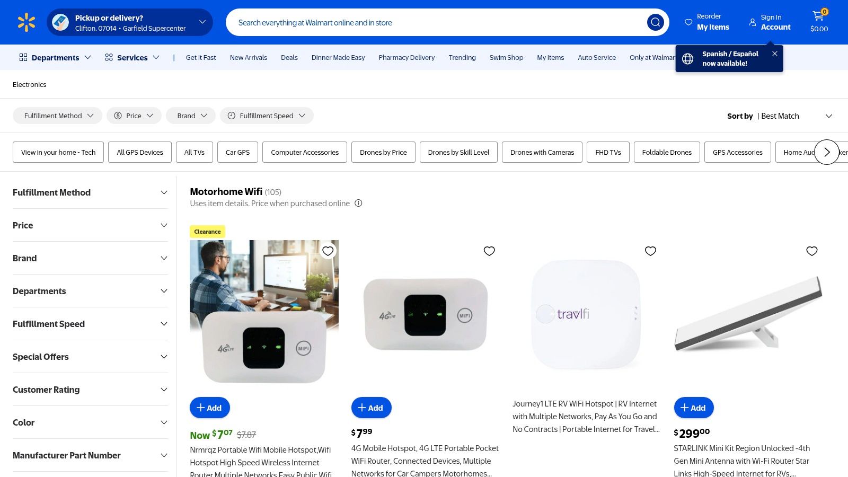Click the Sign In account person icon
Screen dimensions: 848x477
coord(753,22)
